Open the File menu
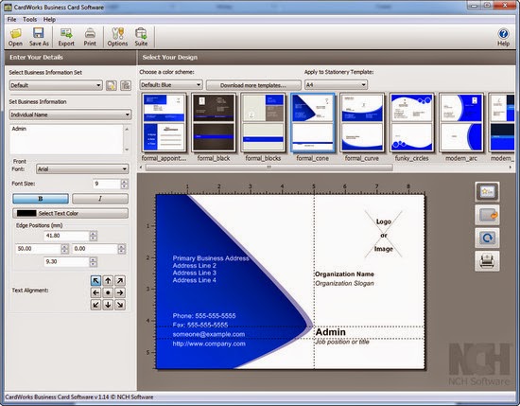This screenshot has width=520, height=406. 11,20
